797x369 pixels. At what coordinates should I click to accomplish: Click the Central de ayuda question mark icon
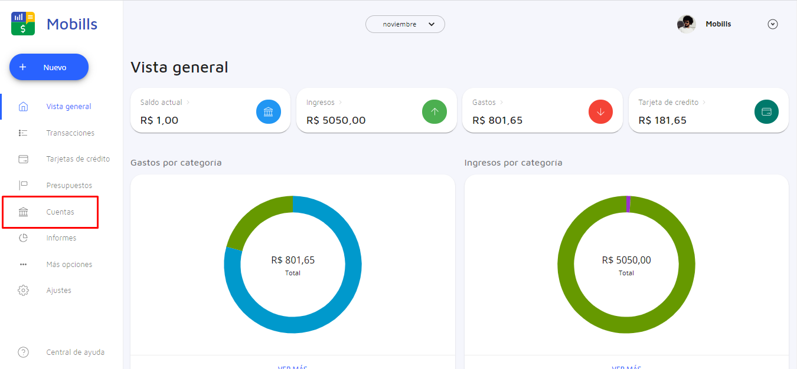click(x=23, y=352)
